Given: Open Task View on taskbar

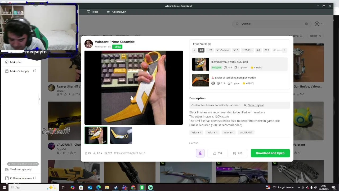Looking at the screenshot, I should click(x=64, y=188).
